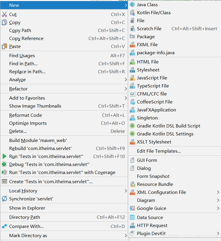Click the Copy documents icon
Viewport: 221px width, 241px height.
pyautogui.click(x=4, y=22)
